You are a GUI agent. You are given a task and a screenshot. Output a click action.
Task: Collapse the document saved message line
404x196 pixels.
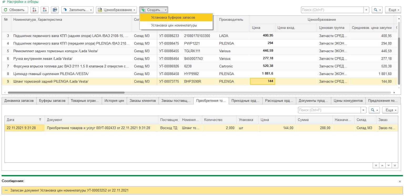[6, 190]
